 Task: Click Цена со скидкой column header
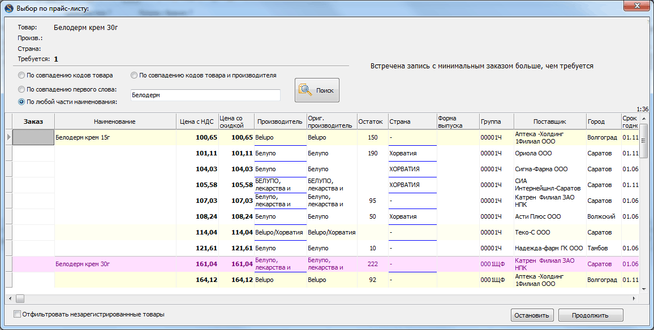(236, 121)
